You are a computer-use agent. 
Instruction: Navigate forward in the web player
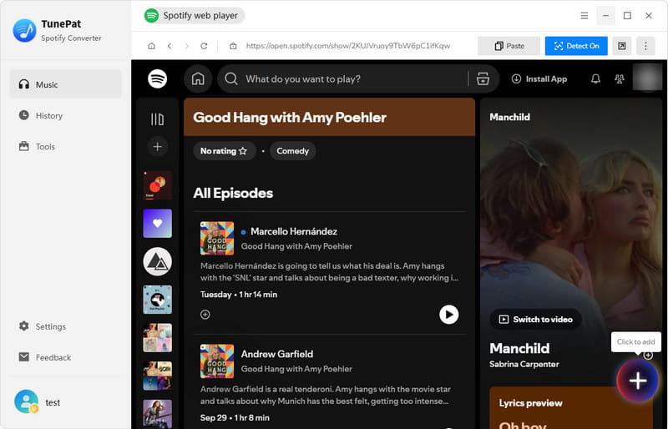(x=186, y=46)
